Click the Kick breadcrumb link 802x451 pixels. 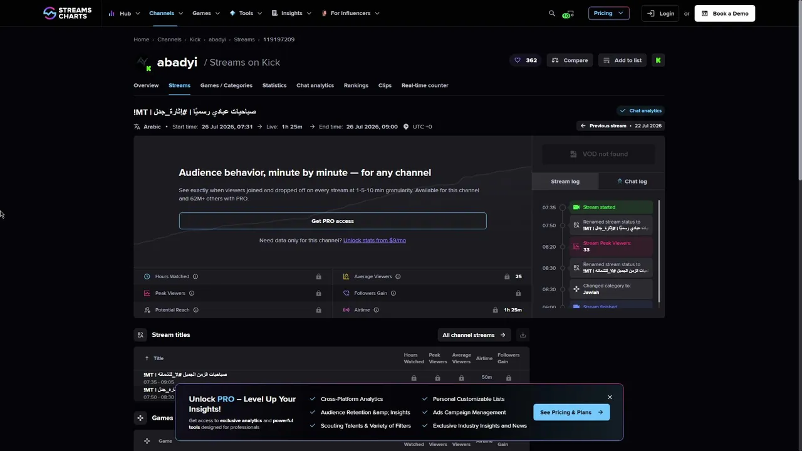[195, 39]
